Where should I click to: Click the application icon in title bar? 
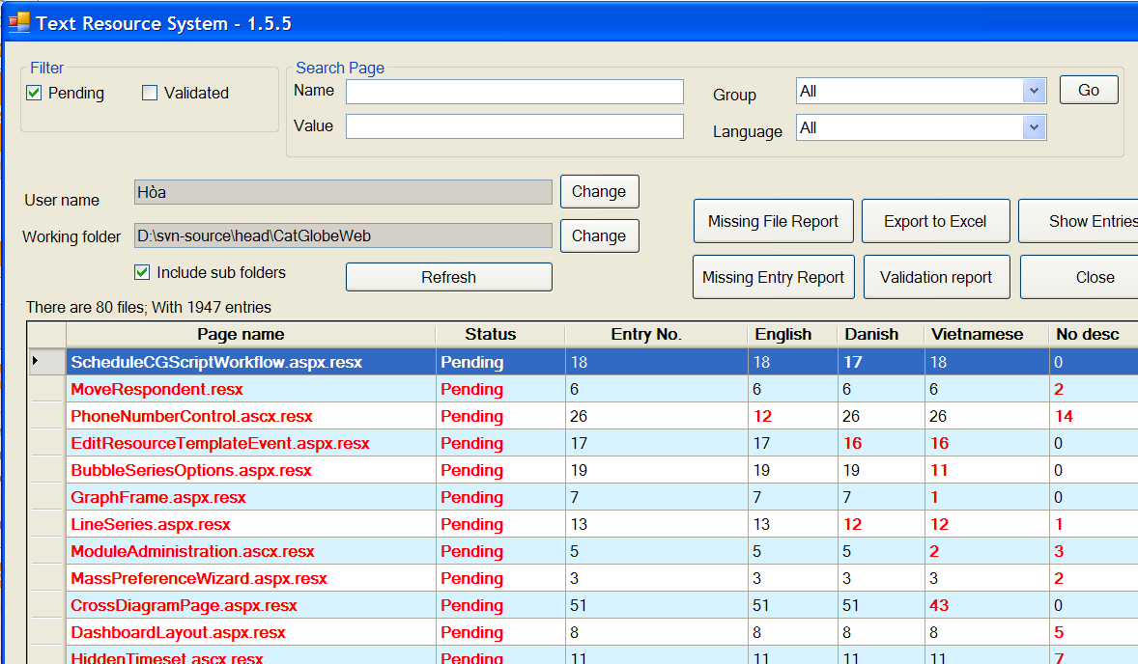(x=18, y=21)
